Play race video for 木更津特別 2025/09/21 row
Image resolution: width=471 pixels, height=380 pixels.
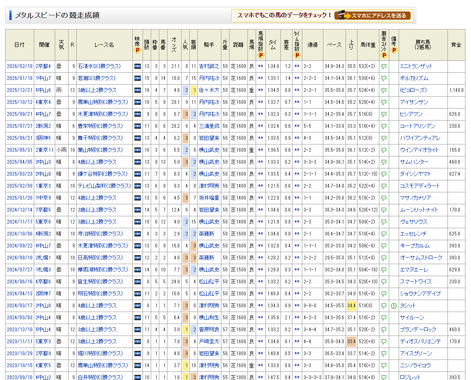[x=137, y=114]
